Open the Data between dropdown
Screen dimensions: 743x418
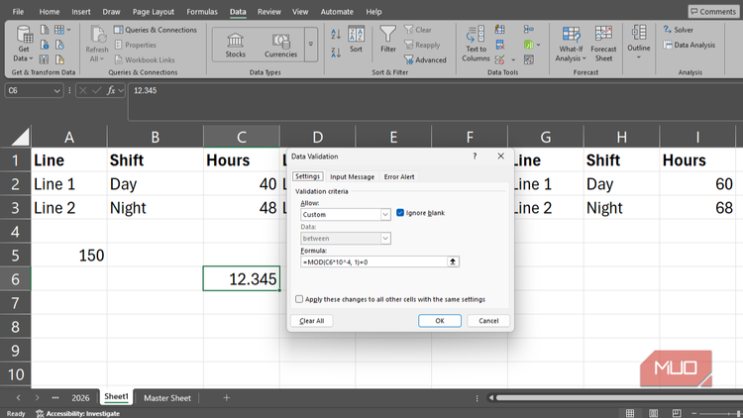pos(385,239)
